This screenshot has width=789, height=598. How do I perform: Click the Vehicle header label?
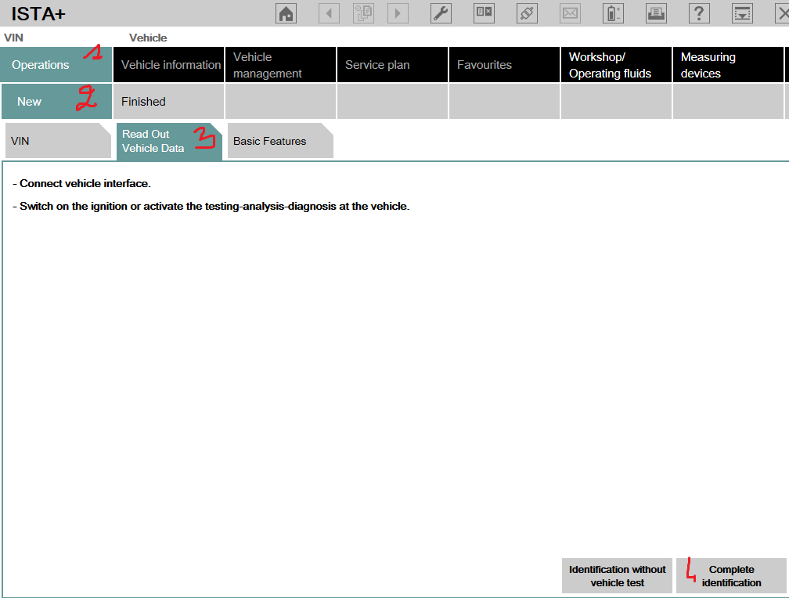[148, 38]
